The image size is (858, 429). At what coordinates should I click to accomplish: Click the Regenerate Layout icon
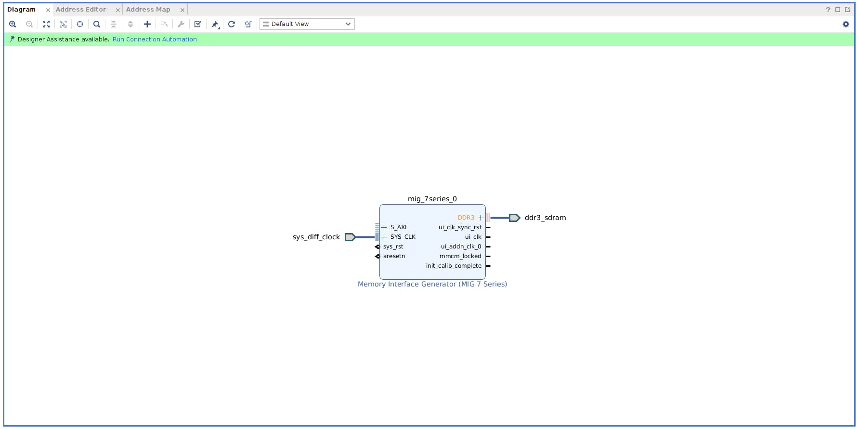click(232, 24)
